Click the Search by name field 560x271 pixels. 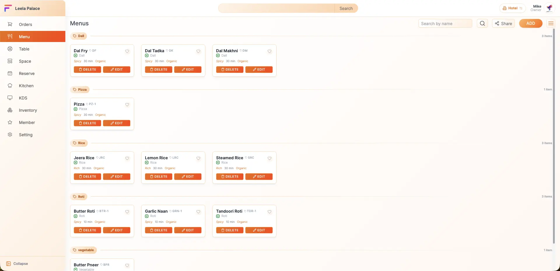(445, 23)
